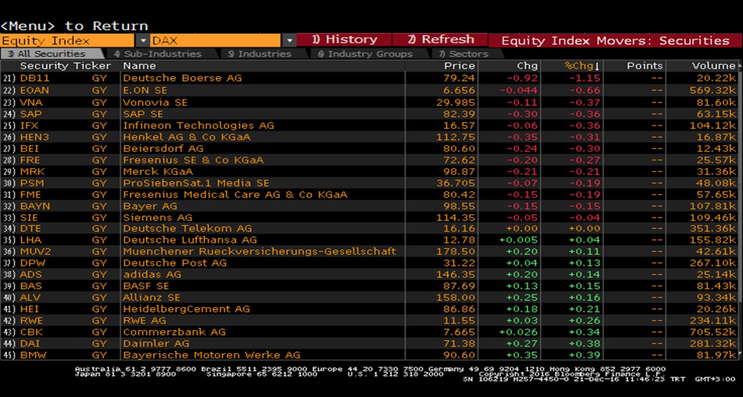Screen dimensions: 743x397
Task: Click the History button
Action: tap(344, 40)
